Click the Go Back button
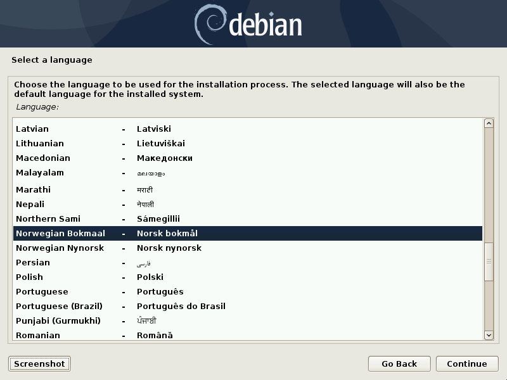Viewport: 507px width, 380px height. 399,364
